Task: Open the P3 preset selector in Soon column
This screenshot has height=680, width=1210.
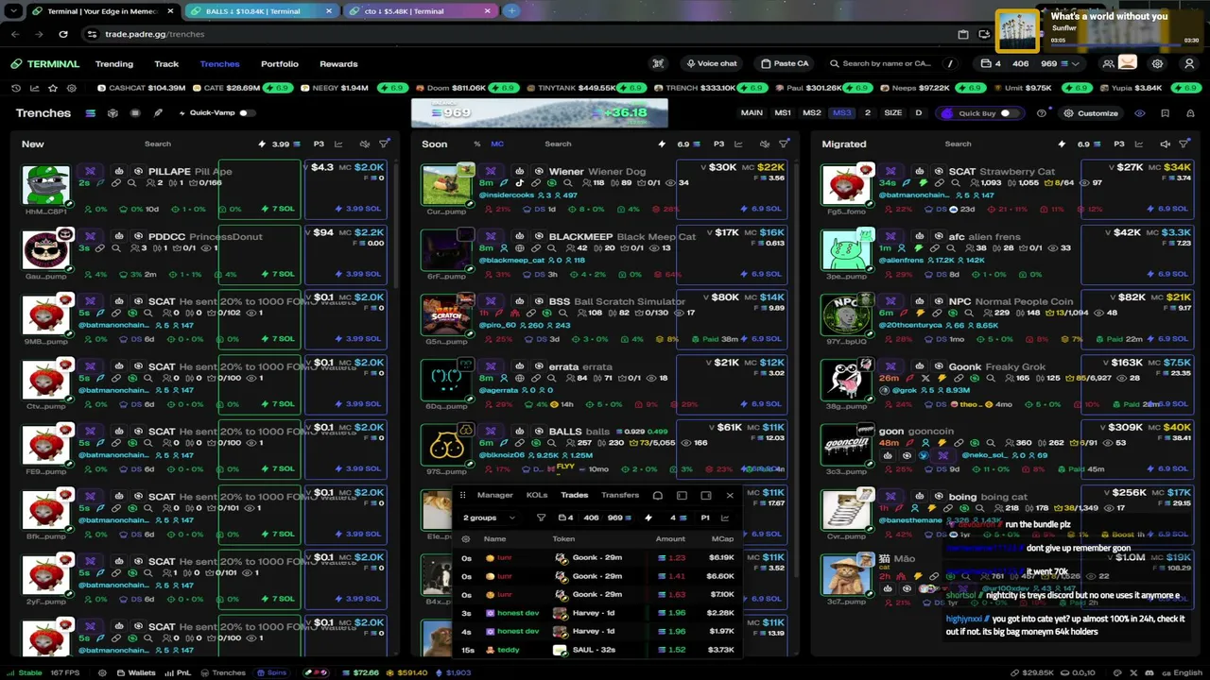Action: [718, 144]
